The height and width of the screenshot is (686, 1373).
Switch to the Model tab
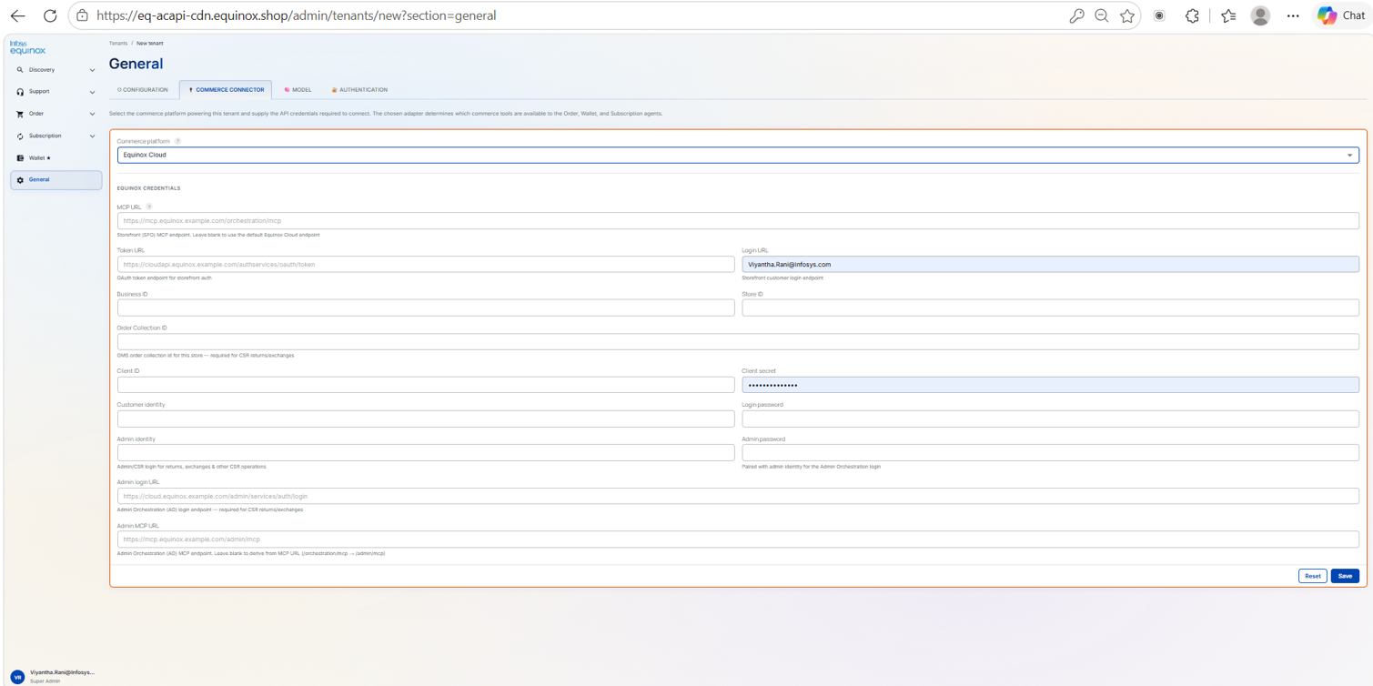tap(298, 90)
